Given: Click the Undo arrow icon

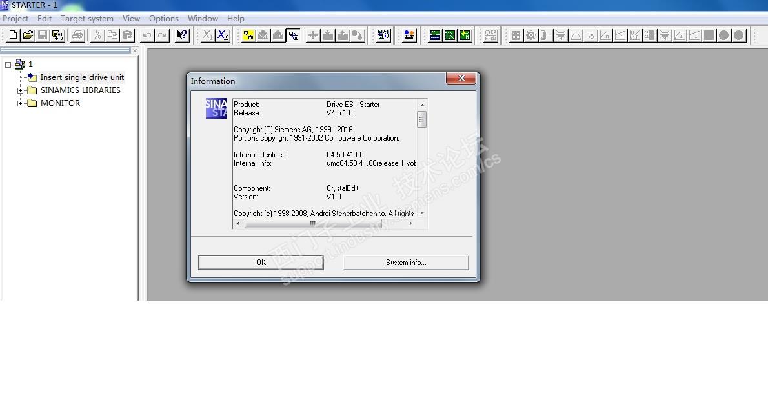Looking at the screenshot, I should point(147,35).
